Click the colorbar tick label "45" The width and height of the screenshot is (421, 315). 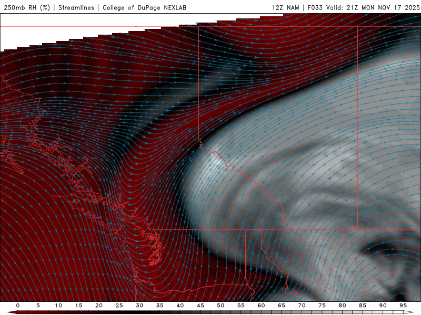point(201,306)
